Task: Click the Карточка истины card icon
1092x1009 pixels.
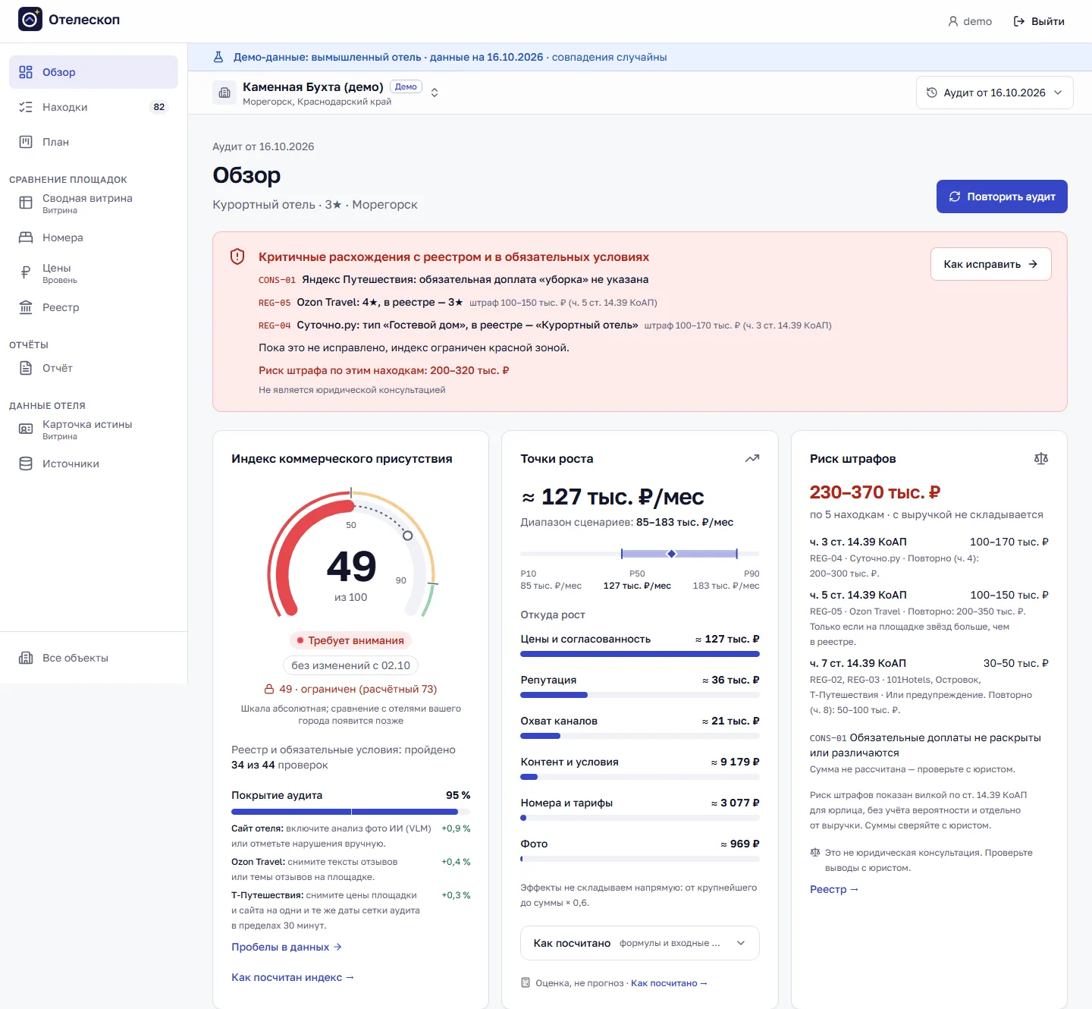Action: (26, 429)
